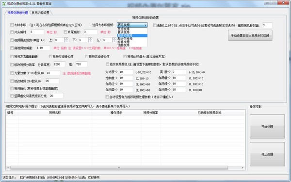Tick the 修改帧频 checkbox
291x182 pixels.
12,81
